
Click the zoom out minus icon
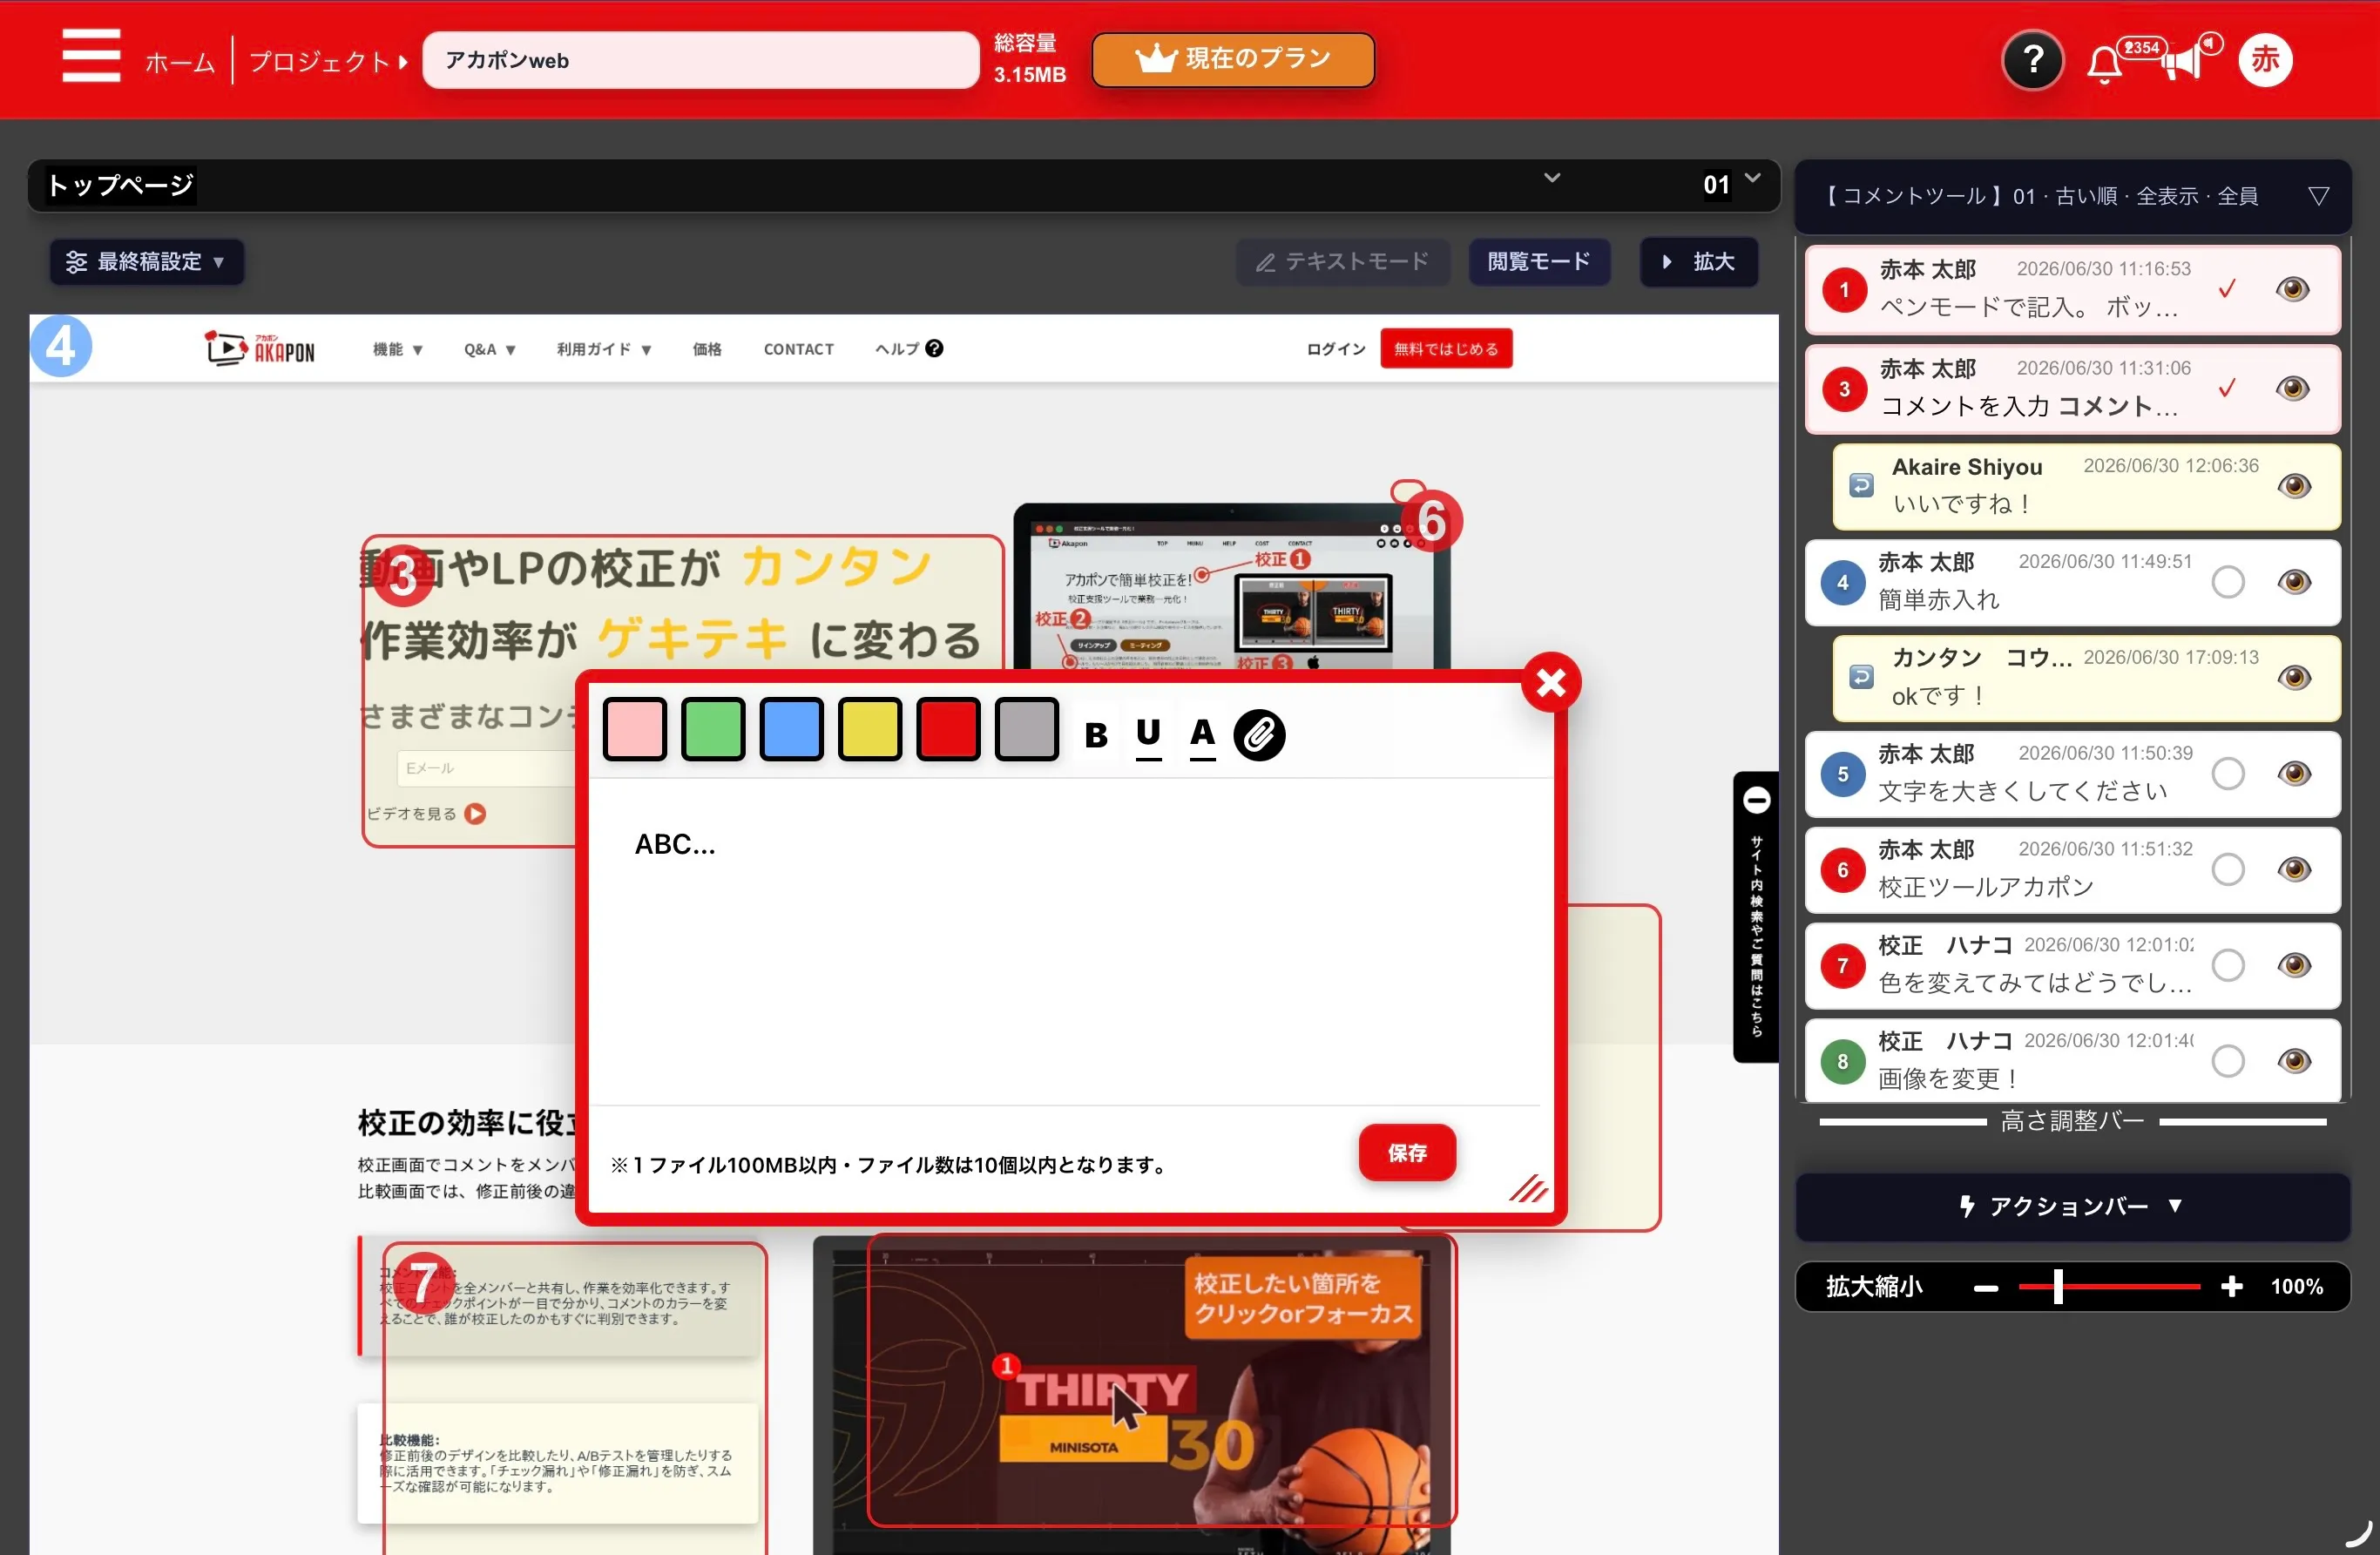coord(1985,1288)
